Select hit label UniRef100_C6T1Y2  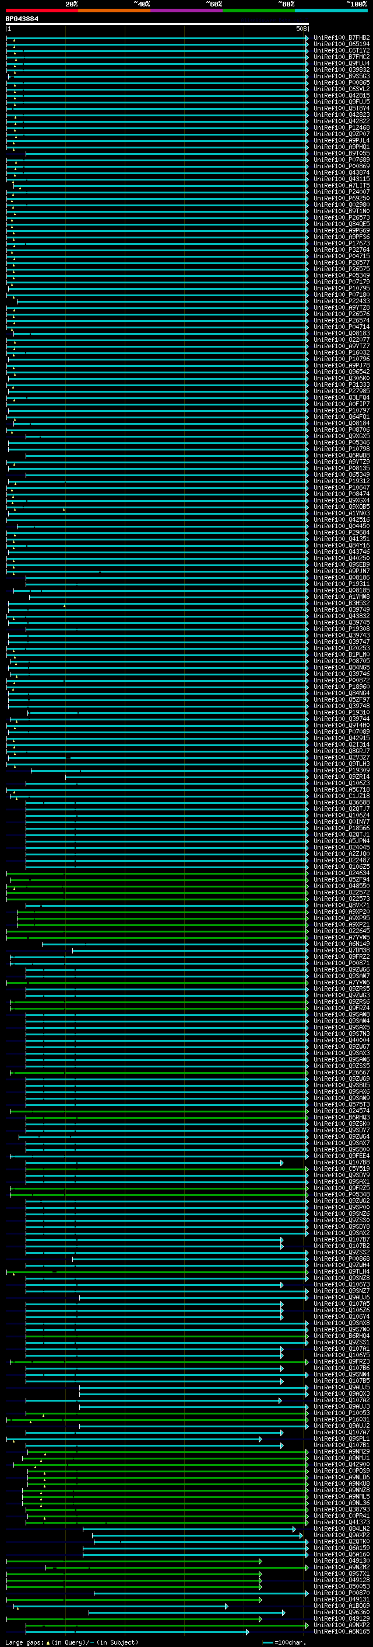[x=341, y=50]
